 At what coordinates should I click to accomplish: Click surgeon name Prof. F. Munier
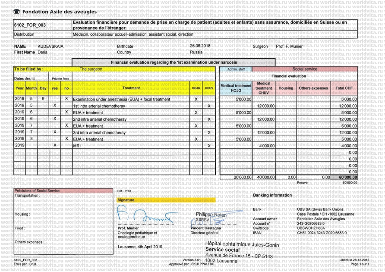coord(289,47)
